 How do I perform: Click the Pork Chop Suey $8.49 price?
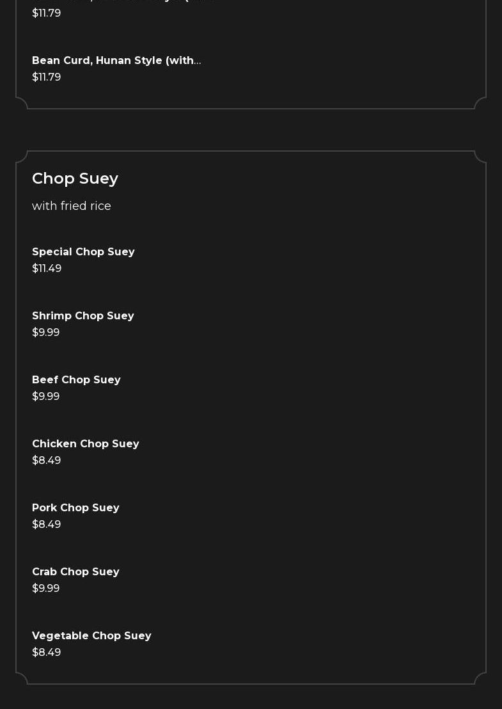(x=46, y=525)
